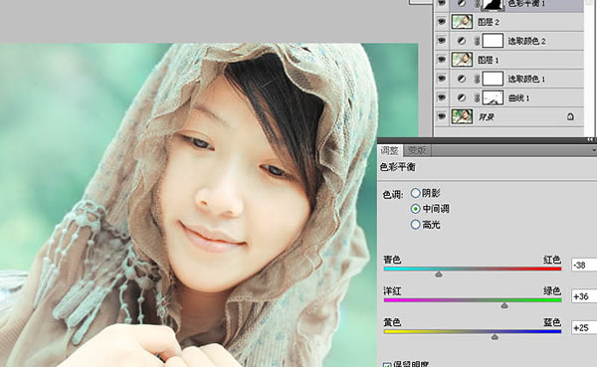597x367 pixels.
Task: Click the link icon on 选取颜色 2 layer
Action: click(x=477, y=41)
